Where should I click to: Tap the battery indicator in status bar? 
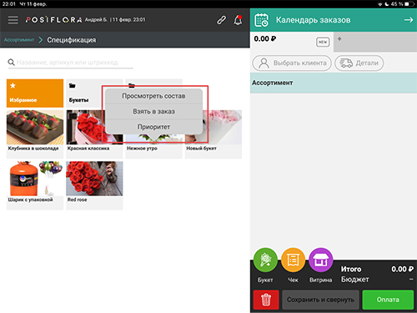409,4
